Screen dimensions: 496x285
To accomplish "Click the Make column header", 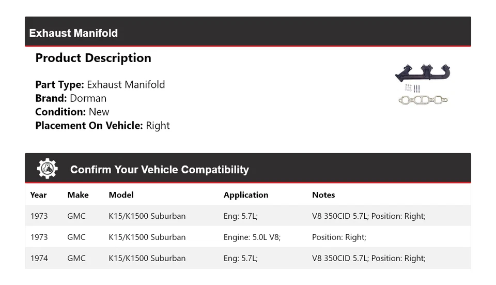I will click(78, 195).
